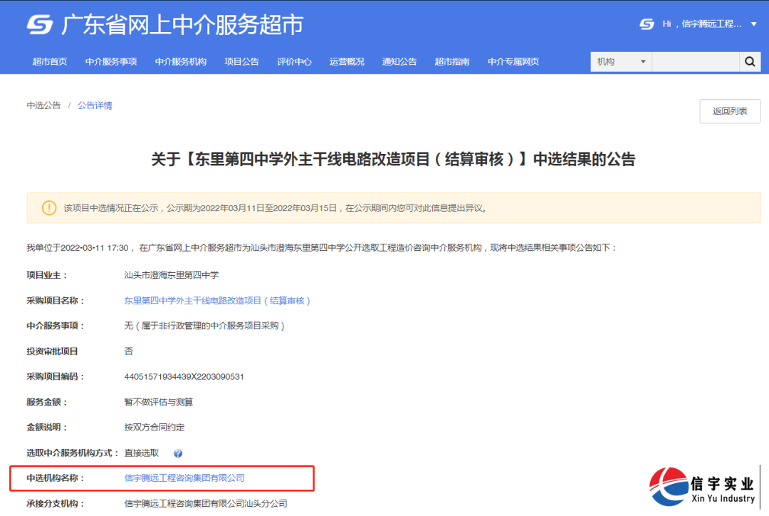Image resolution: width=769 pixels, height=516 pixels.
Task: Click the Xin Yu Industry logo
Action: [x=703, y=487]
